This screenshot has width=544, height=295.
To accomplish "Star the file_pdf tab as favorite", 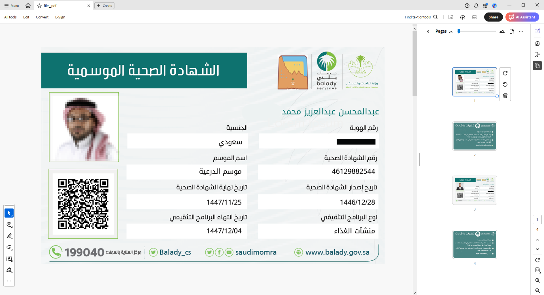I will click(39, 6).
